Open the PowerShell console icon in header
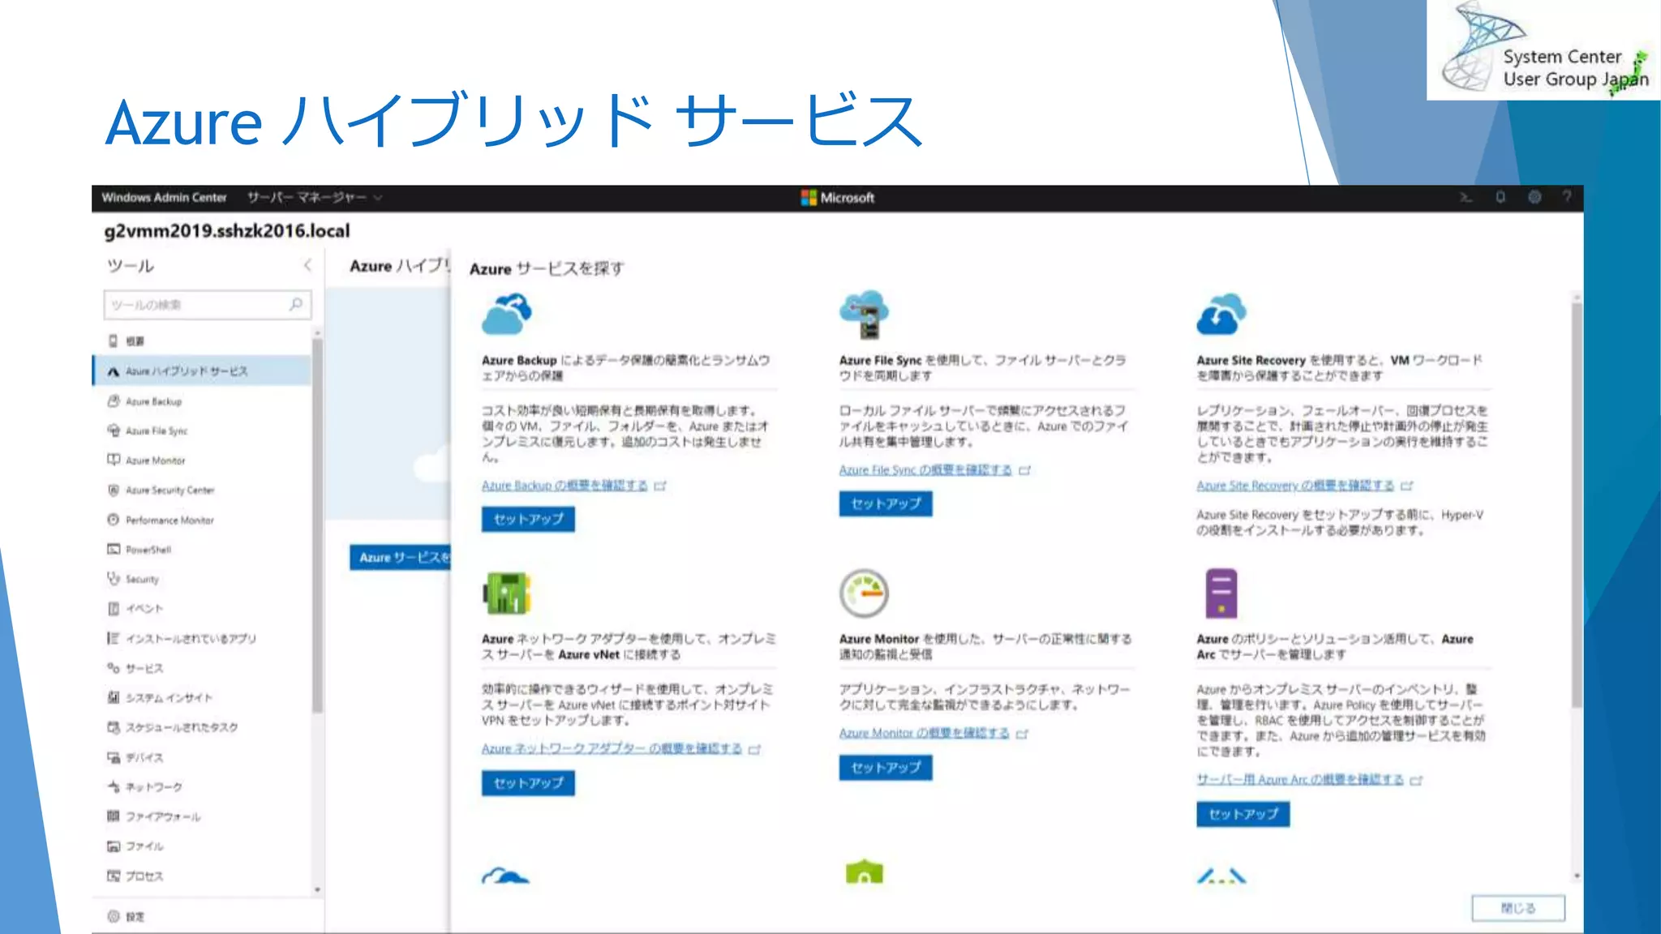Image resolution: width=1661 pixels, height=934 pixels. pyautogui.click(x=1466, y=197)
